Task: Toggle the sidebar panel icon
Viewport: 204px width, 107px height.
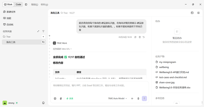Action: click(x=26, y=4)
